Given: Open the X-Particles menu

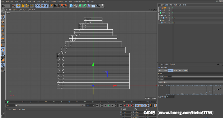Looking at the screenshot, I should click(77, 1).
